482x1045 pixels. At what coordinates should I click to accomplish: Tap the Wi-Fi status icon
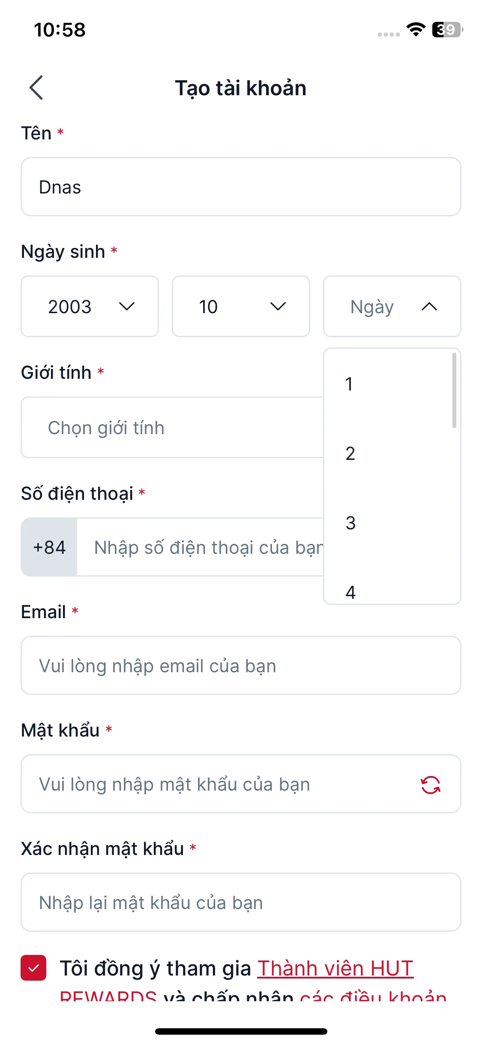tap(416, 30)
